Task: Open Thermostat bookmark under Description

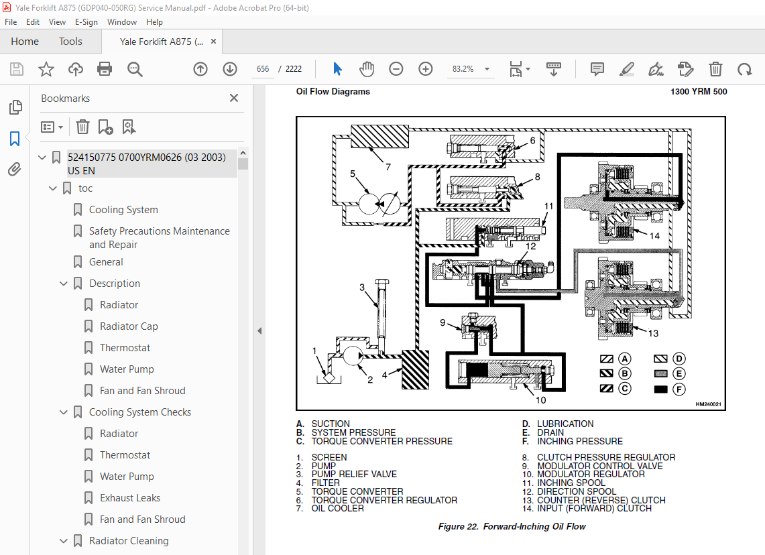Action: 125,348
